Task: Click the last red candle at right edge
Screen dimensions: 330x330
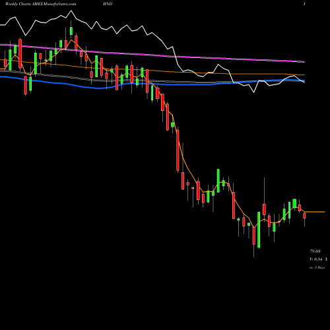Action: coord(304,216)
